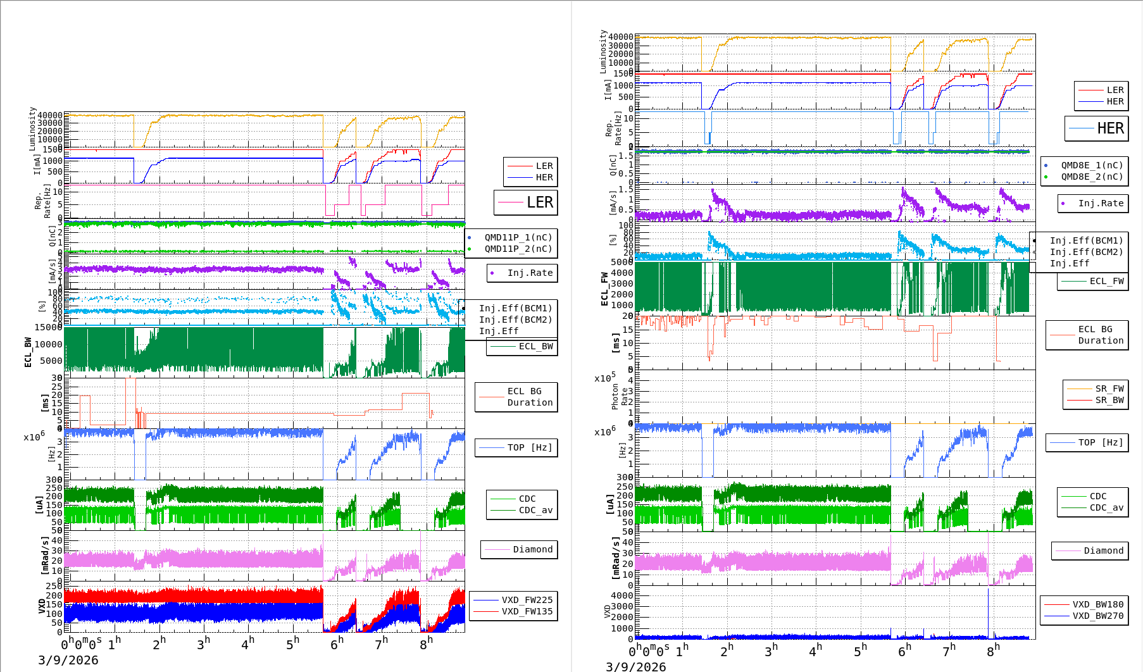
Task: Click the 3/9/2026 date label under right plot
Action: coord(635,667)
